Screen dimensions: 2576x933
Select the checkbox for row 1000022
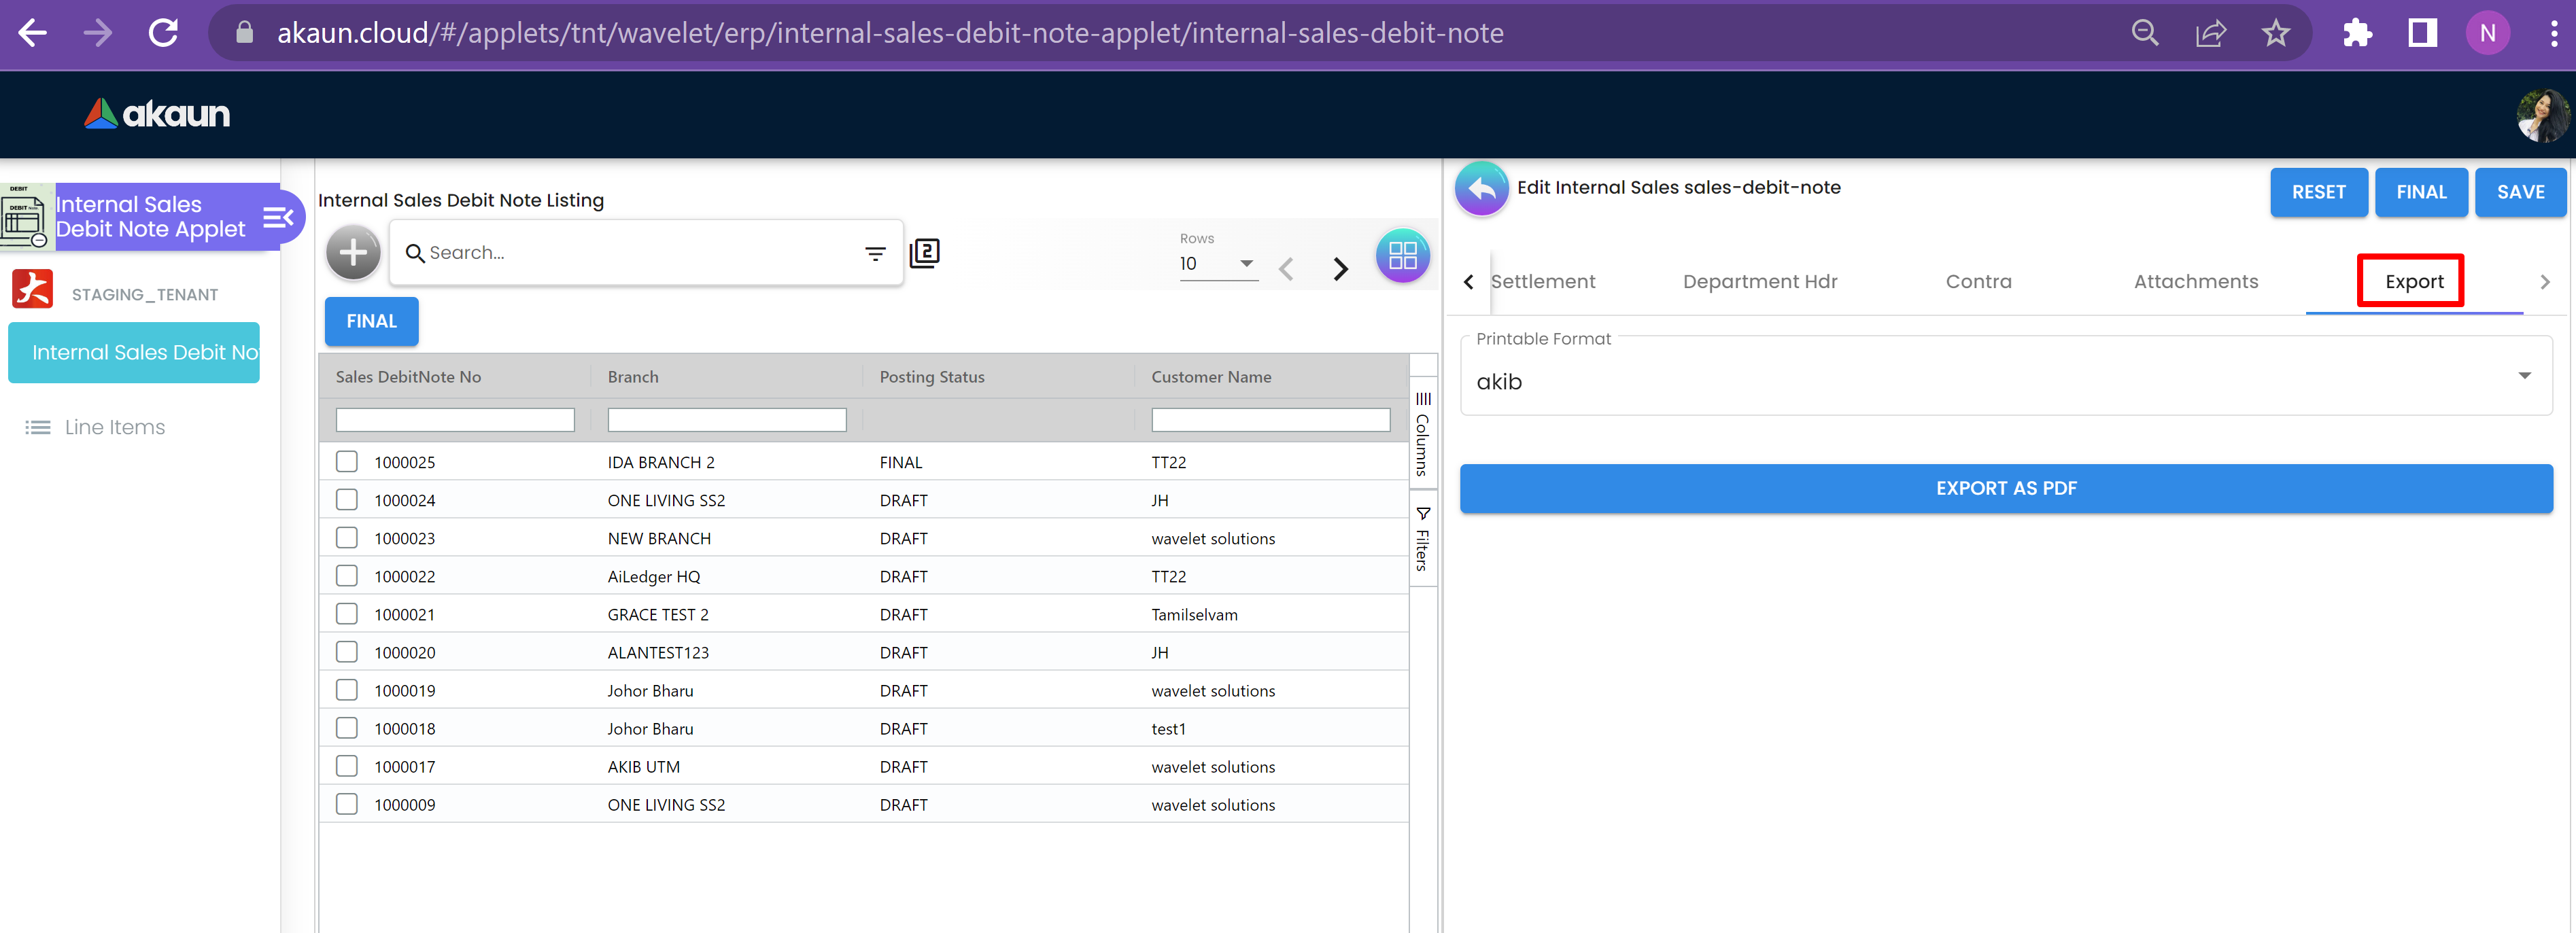tap(347, 576)
